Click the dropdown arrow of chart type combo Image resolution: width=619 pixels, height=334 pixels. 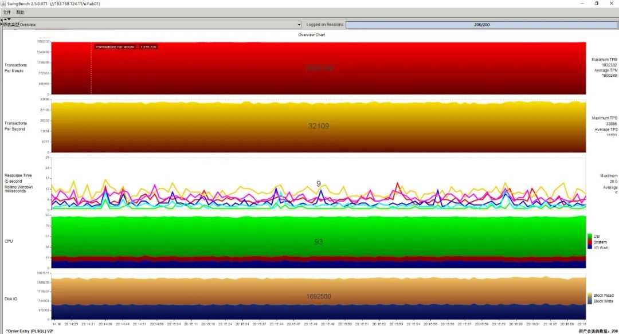click(x=299, y=25)
